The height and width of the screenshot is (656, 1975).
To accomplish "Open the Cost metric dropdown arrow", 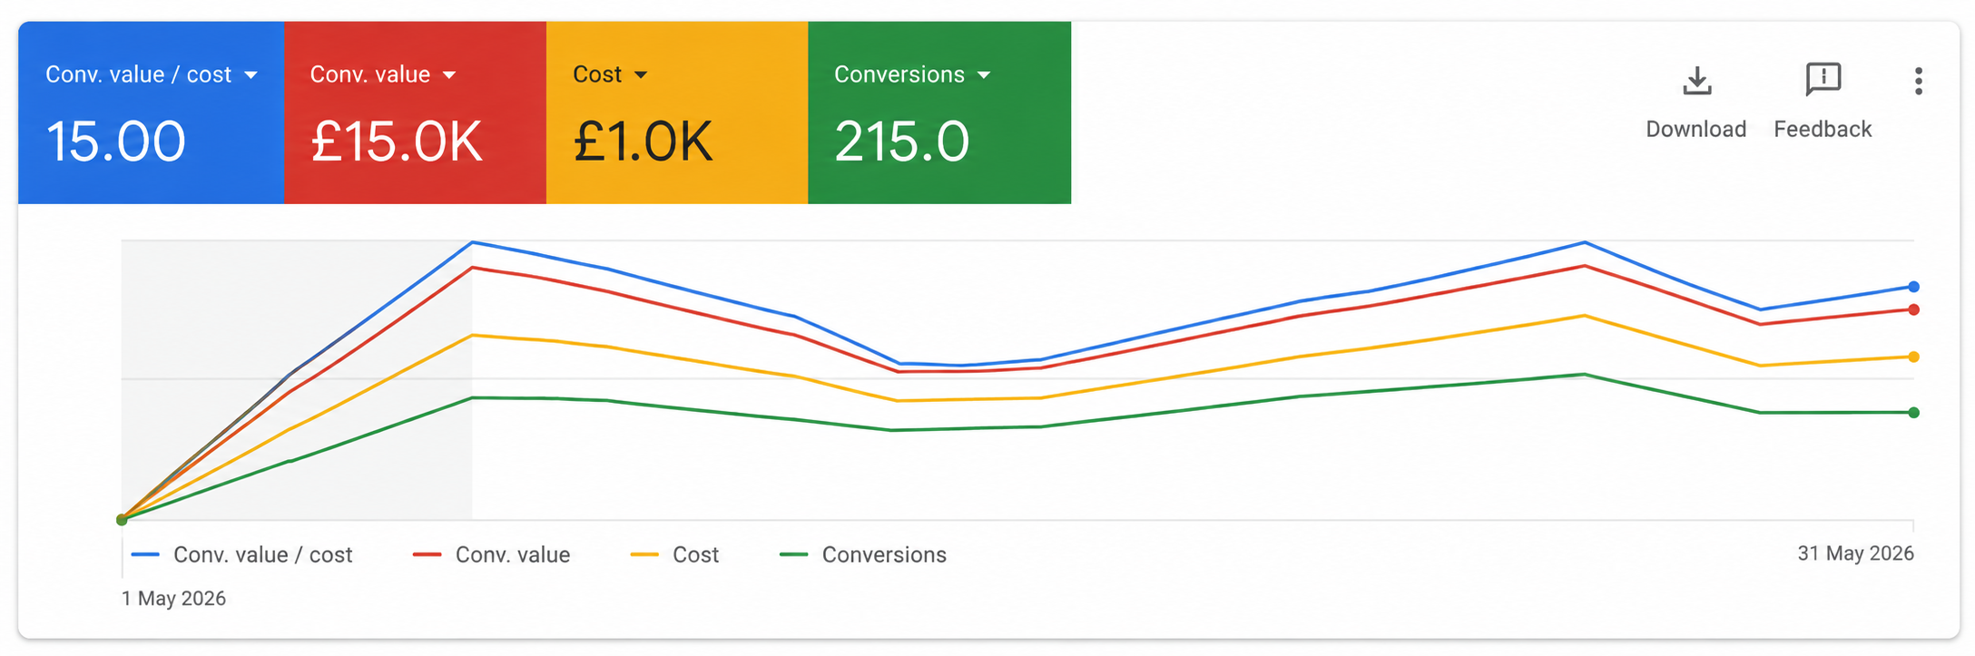I will [x=641, y=75].
